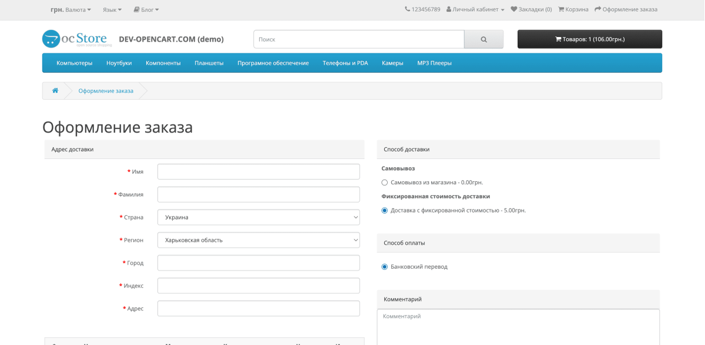Open Планшеты menu category
705x345 pixels.
click(x=209, y=63)
